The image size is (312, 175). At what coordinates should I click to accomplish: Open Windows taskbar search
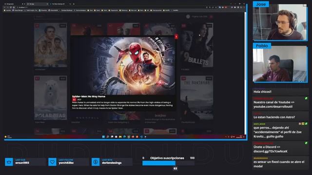tap(108, 137)
